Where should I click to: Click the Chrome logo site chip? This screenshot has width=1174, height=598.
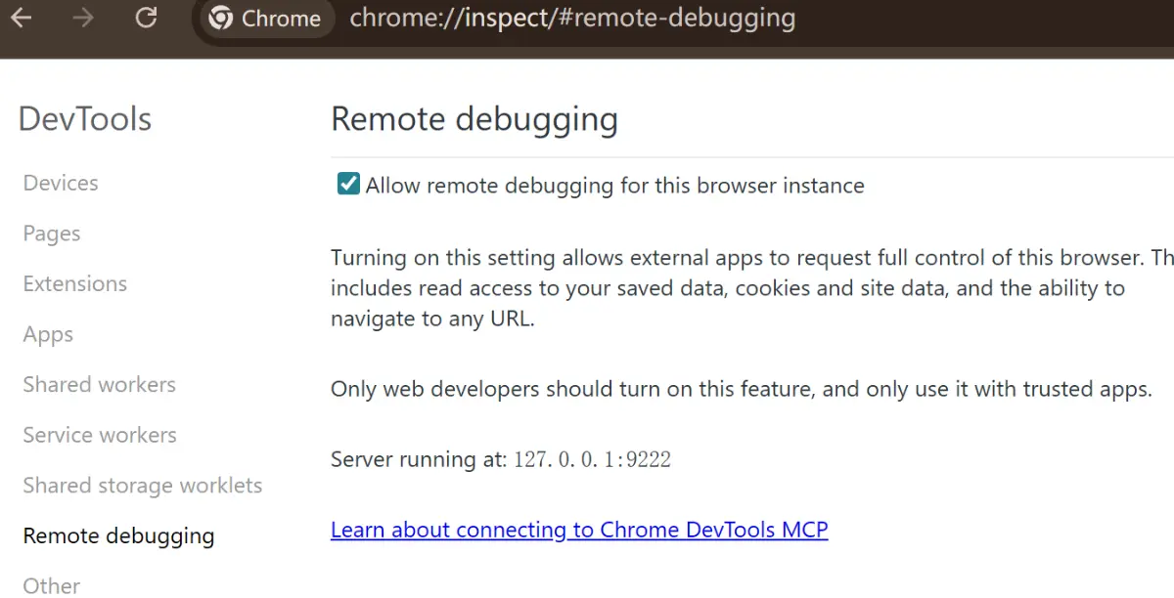264,19
